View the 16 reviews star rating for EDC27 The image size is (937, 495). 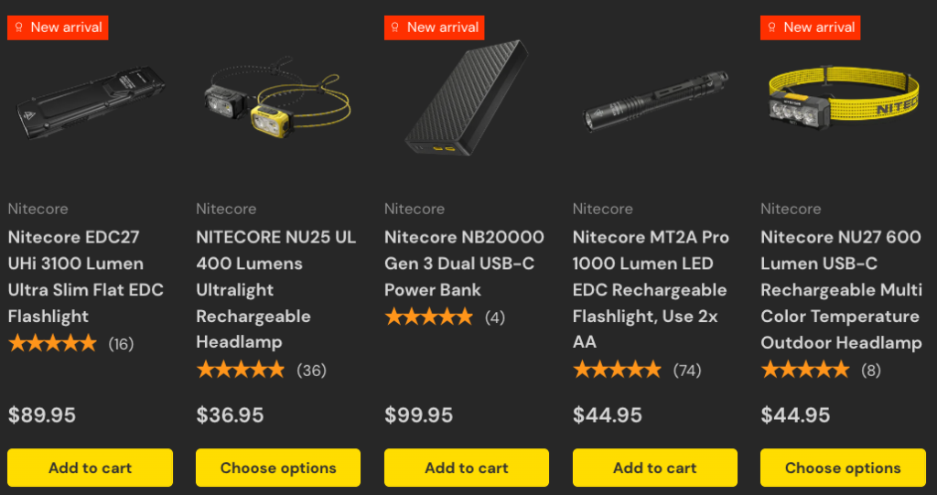click(53, 344)
